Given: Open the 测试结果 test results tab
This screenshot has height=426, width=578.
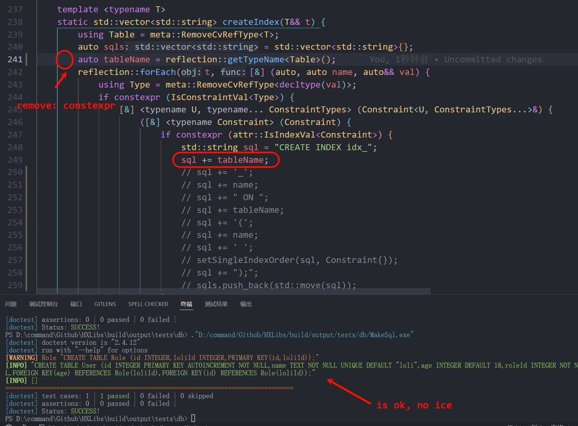Looking at the screenshot, I should click(x=216, y=304).
